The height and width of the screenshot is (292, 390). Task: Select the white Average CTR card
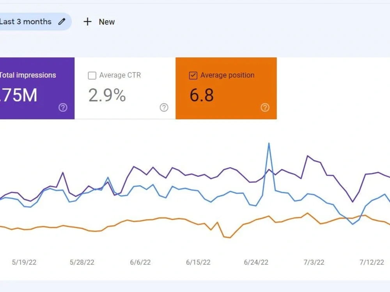point(125,88)
